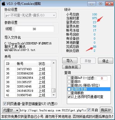Check the highlighted 查询好友数 option
This screenshot has width=115, height=120.
69,89
